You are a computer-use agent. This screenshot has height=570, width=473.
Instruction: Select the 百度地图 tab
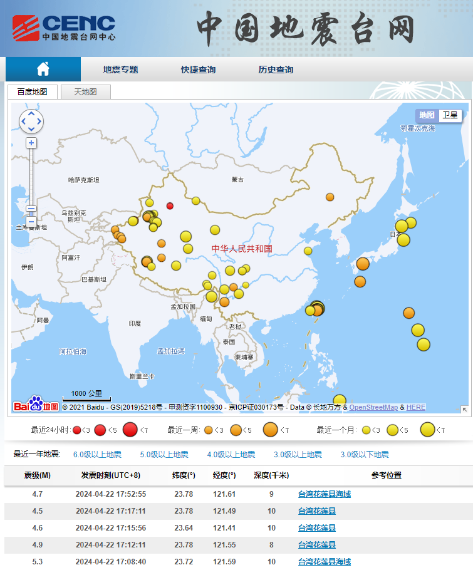point(32,92)
